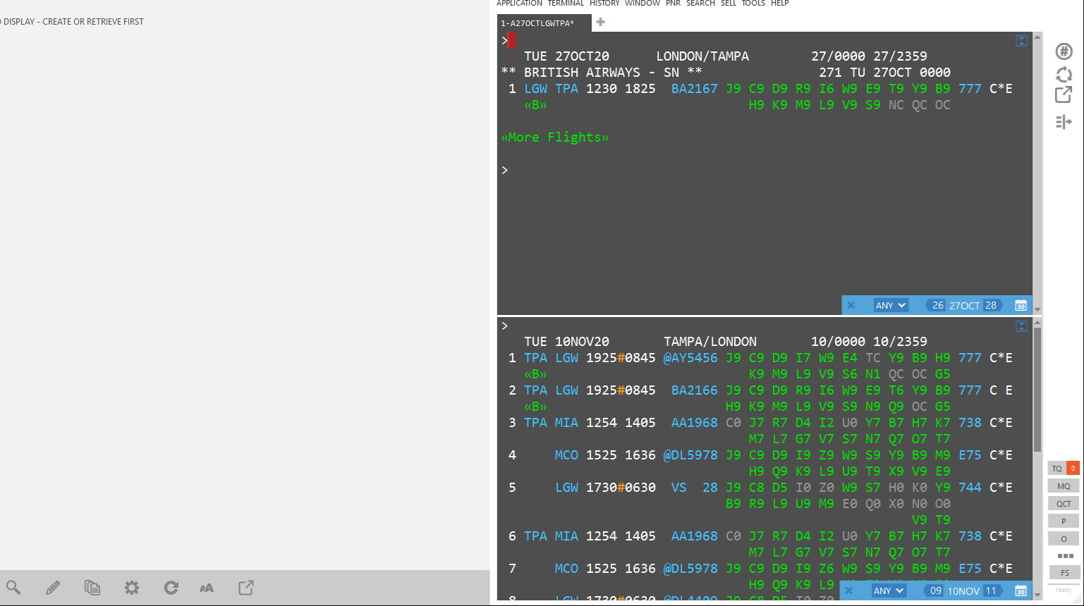Viewport: 1084px width, 606px height.
Task: Open the ANY dropdown in upper availability bar
Action: coord(890,305)
